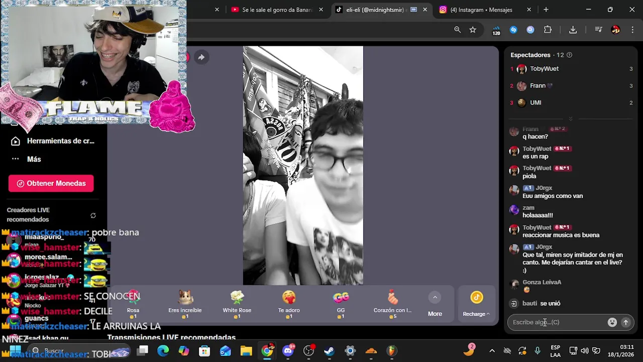Open the Chrome profile avatar
The height and width of the screenshot is (362, 643).
[x=615, y=30]
